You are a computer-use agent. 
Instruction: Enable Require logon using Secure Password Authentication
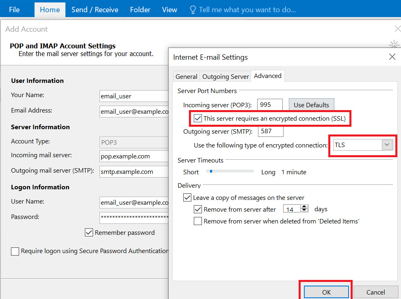click(15, 251)
